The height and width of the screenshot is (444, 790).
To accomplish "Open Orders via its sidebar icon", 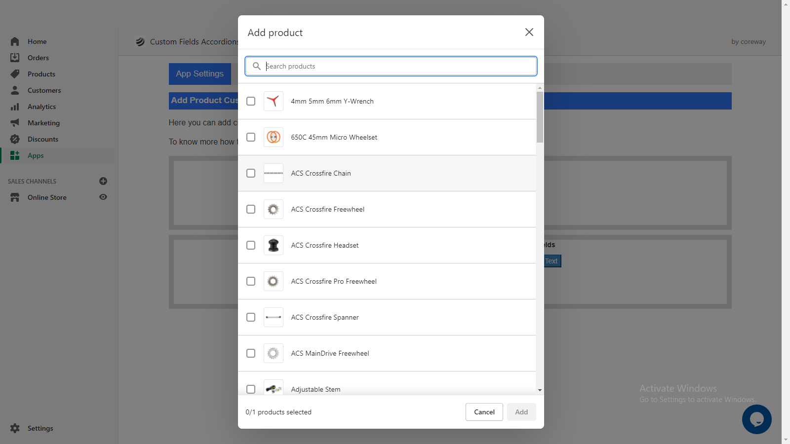I will pos(15,58).
